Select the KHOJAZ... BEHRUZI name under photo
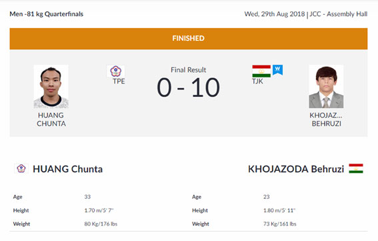The width and height of the screenshot is (378, 241). pyautogui.click(x=326, y=119)
